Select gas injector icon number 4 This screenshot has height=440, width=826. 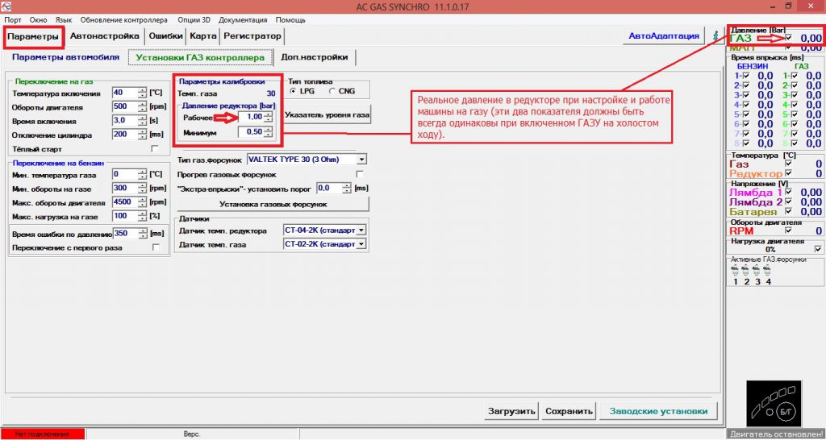[x=768, y=271]
